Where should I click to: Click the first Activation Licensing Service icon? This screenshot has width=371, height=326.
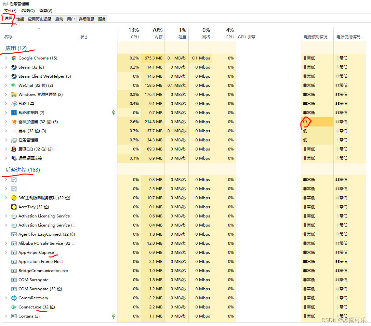tap(14, 216)
